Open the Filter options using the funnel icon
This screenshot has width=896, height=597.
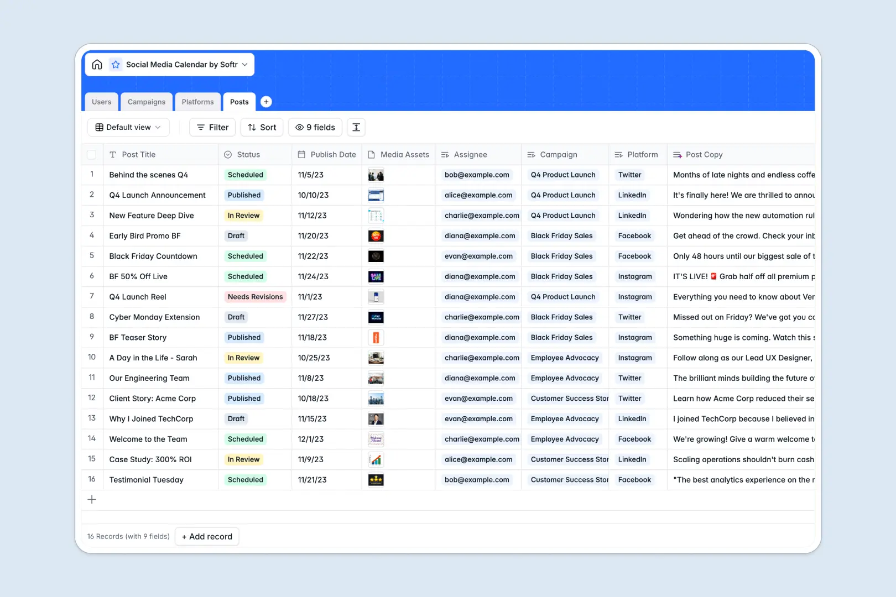(201, 127)
